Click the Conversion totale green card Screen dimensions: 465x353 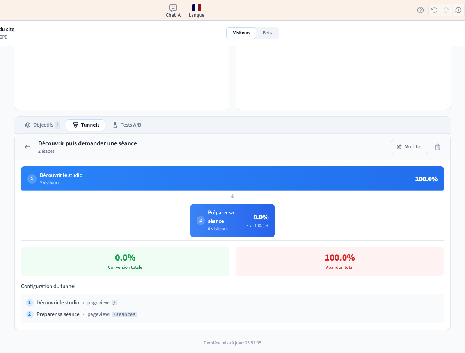125,261
